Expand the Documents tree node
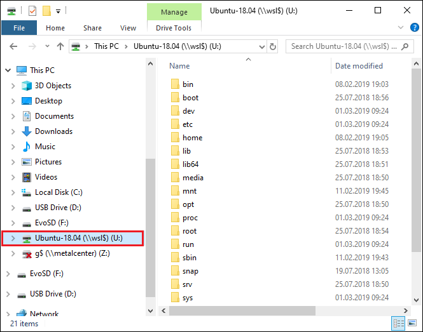This screenshot has width=423, height=332. pos(13,116)
